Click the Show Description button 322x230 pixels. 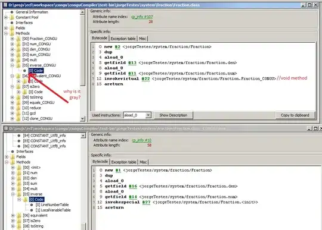[174, 115]
